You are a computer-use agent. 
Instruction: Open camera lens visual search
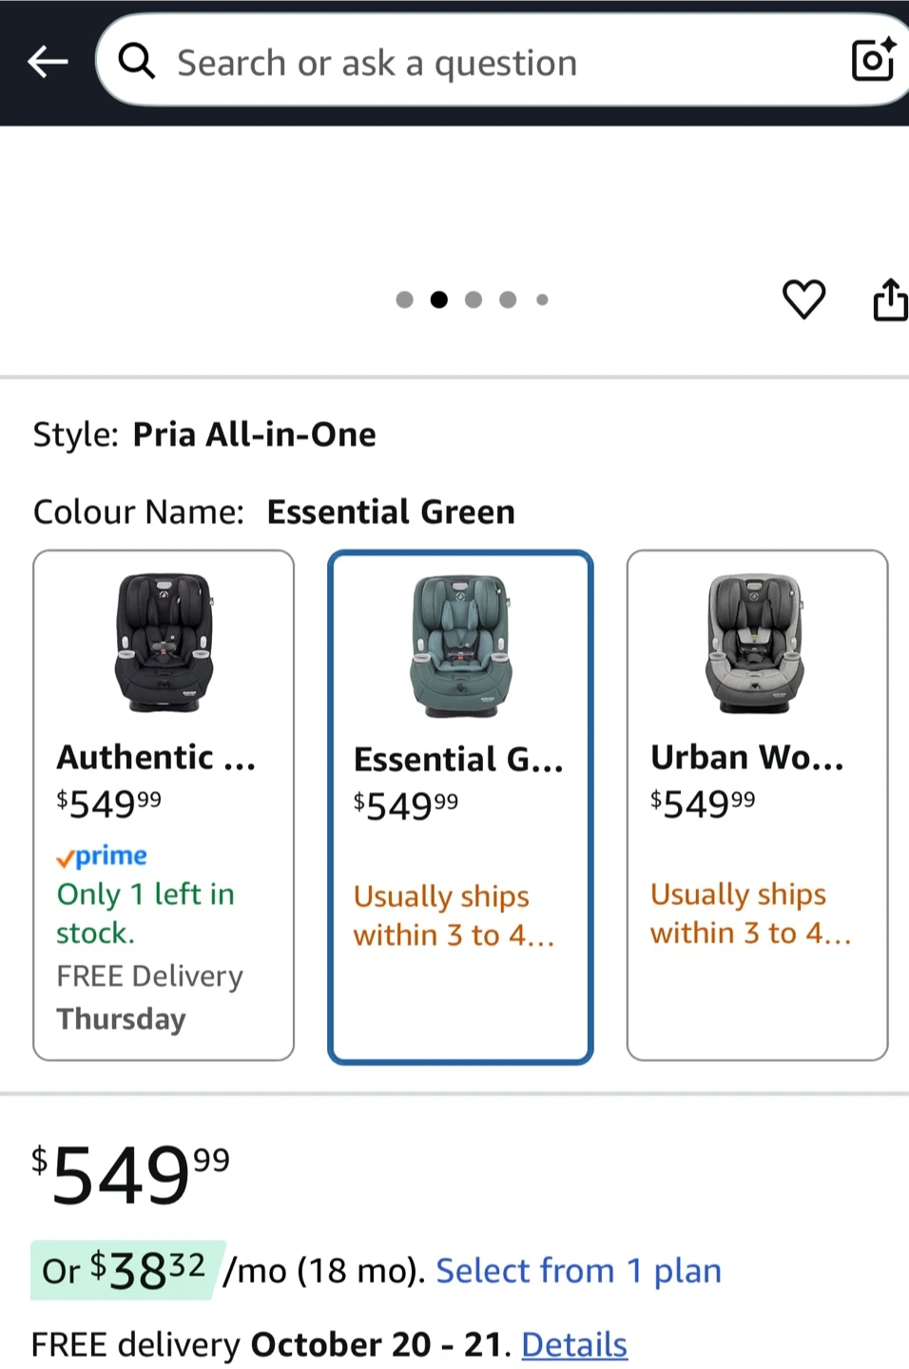873,61
